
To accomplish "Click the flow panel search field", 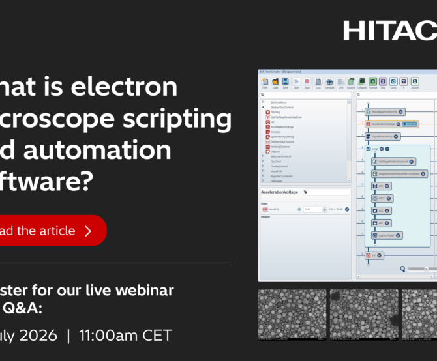I will pos(397,95).
